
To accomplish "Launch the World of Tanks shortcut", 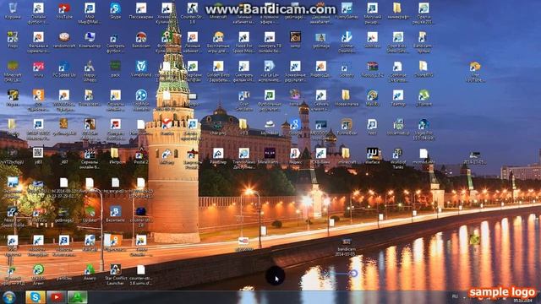I will click(397, 158).
